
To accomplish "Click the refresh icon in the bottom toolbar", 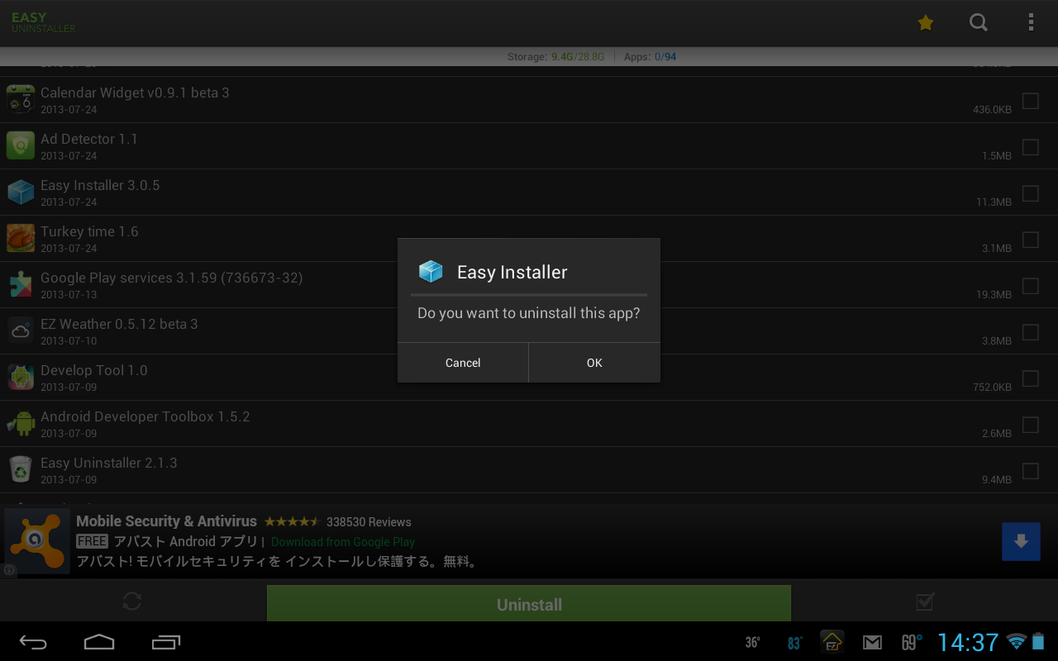I will coord(131,601).
